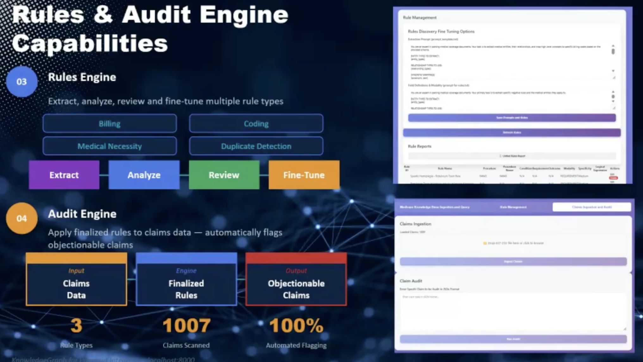643x362 pixels.
Task: Click the Claims Ingestion section heading
Action: (415, 224)
